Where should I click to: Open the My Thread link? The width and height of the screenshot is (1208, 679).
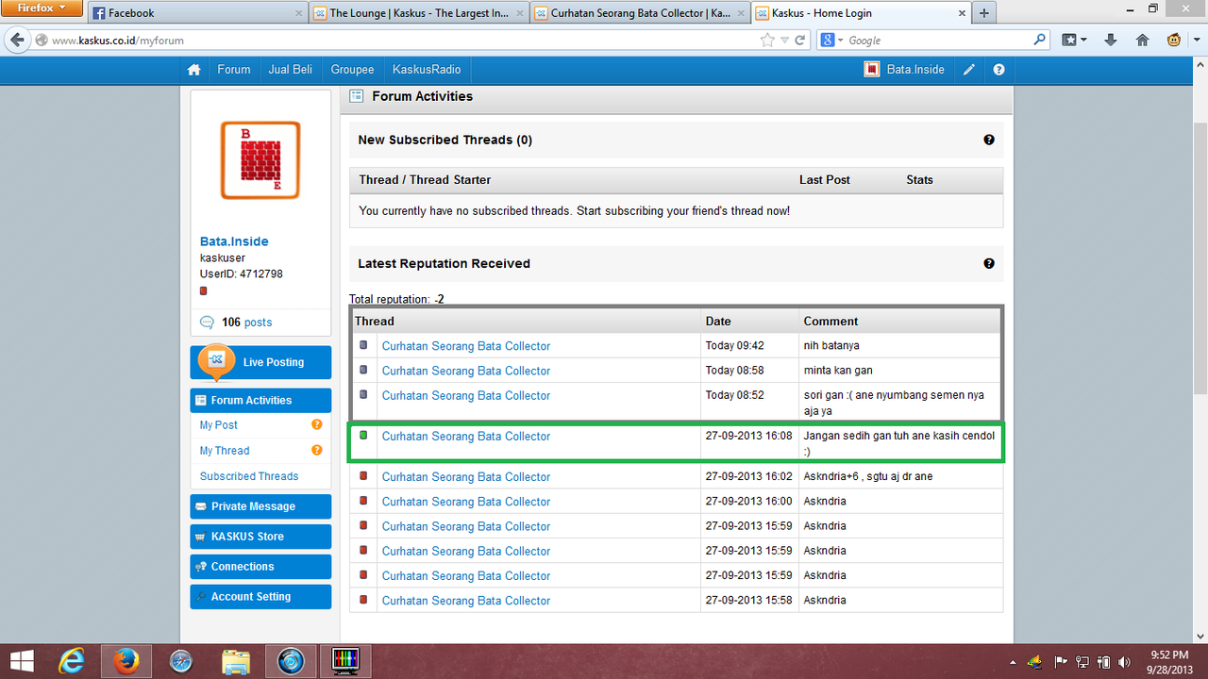(225, 451)
